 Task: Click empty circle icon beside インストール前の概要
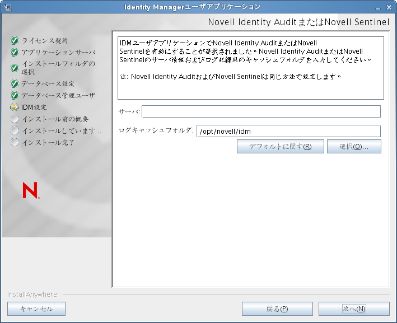tap(15, 119)
